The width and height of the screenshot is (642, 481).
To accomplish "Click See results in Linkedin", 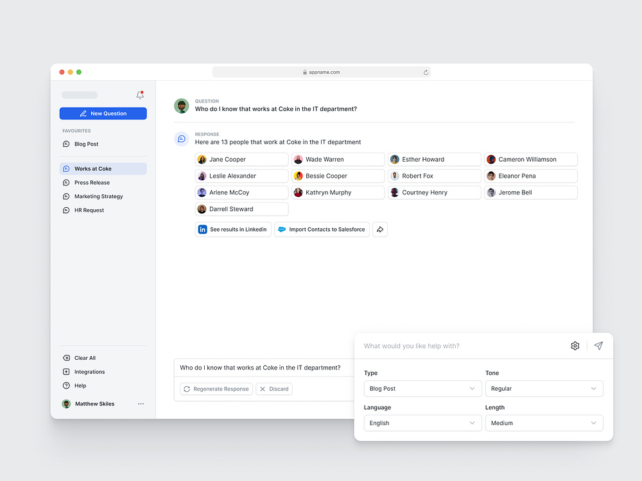I will [233, 230].
